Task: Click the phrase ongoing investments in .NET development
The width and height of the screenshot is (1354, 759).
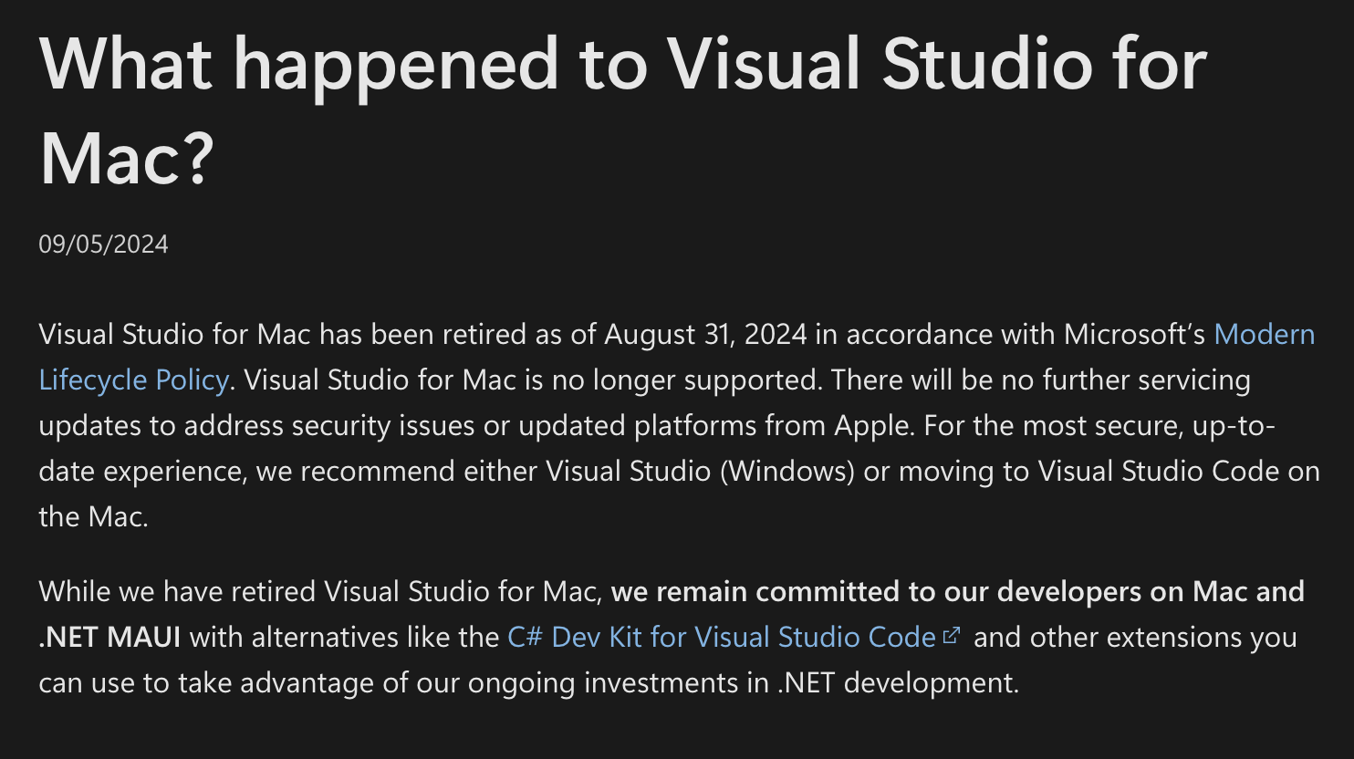Action: 744,682
